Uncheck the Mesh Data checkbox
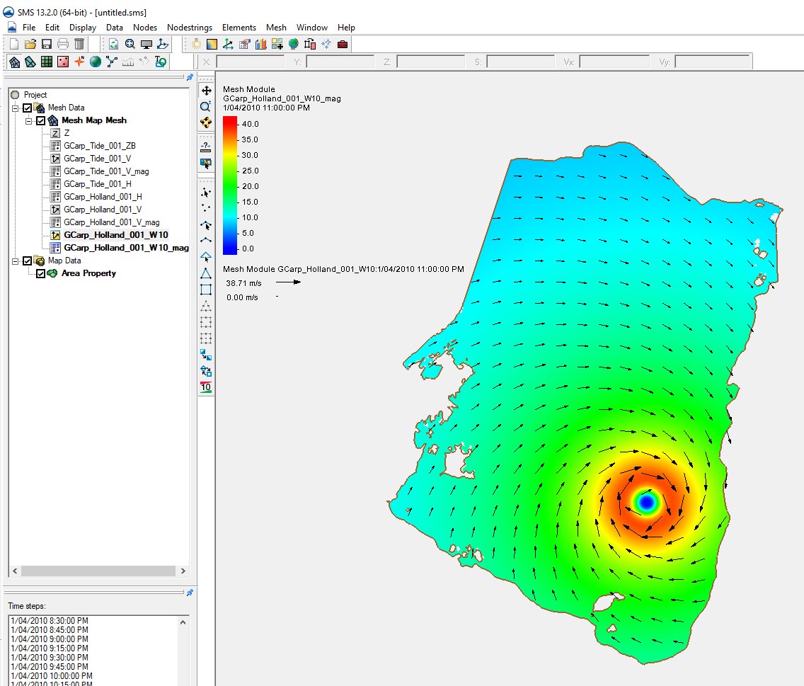 coord(28,108)
